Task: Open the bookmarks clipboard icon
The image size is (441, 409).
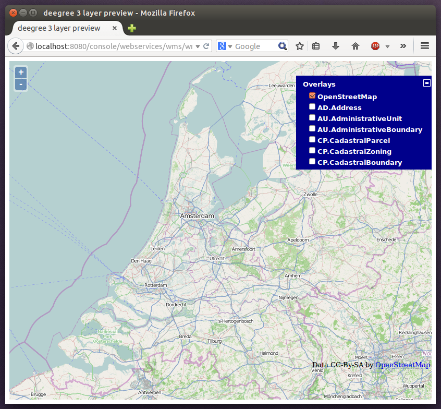Action: (x=316, y=46)
